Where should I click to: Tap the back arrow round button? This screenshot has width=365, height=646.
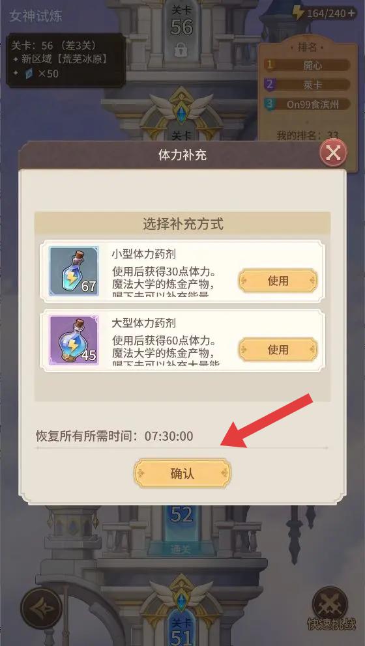[x=41, y=608]
